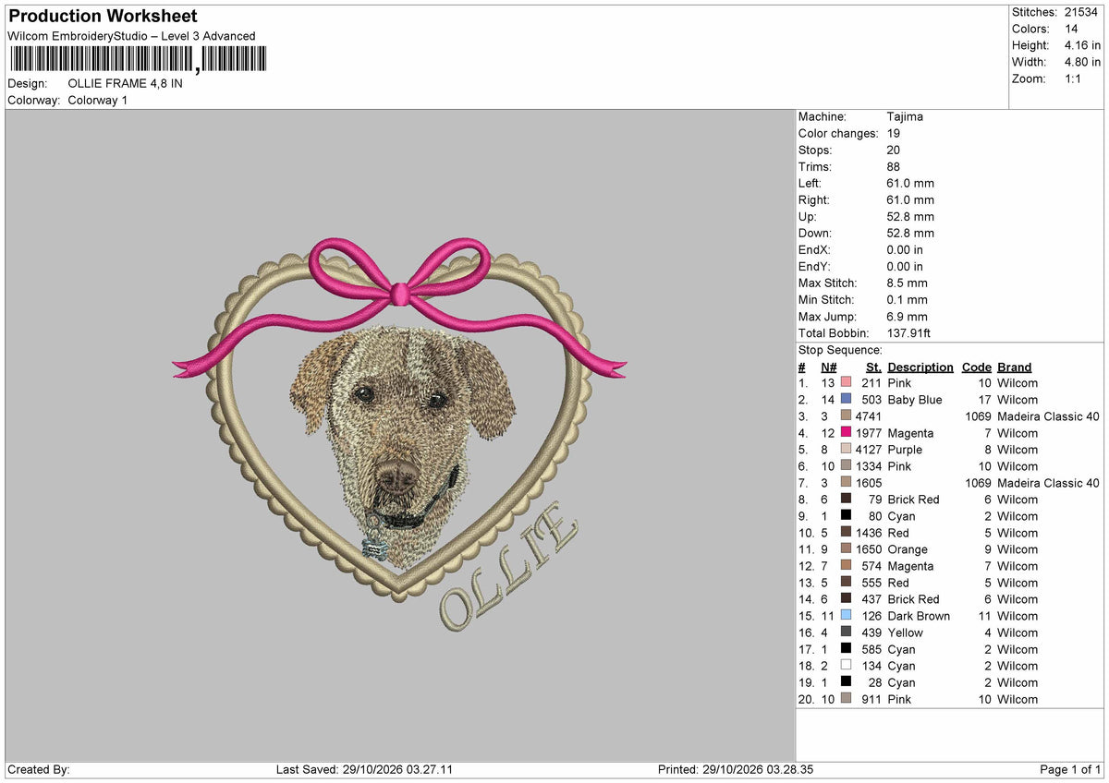Screen dimensions: 1109x783
Task: Click the EndX value 0.00 in
Action: (905, 250)
